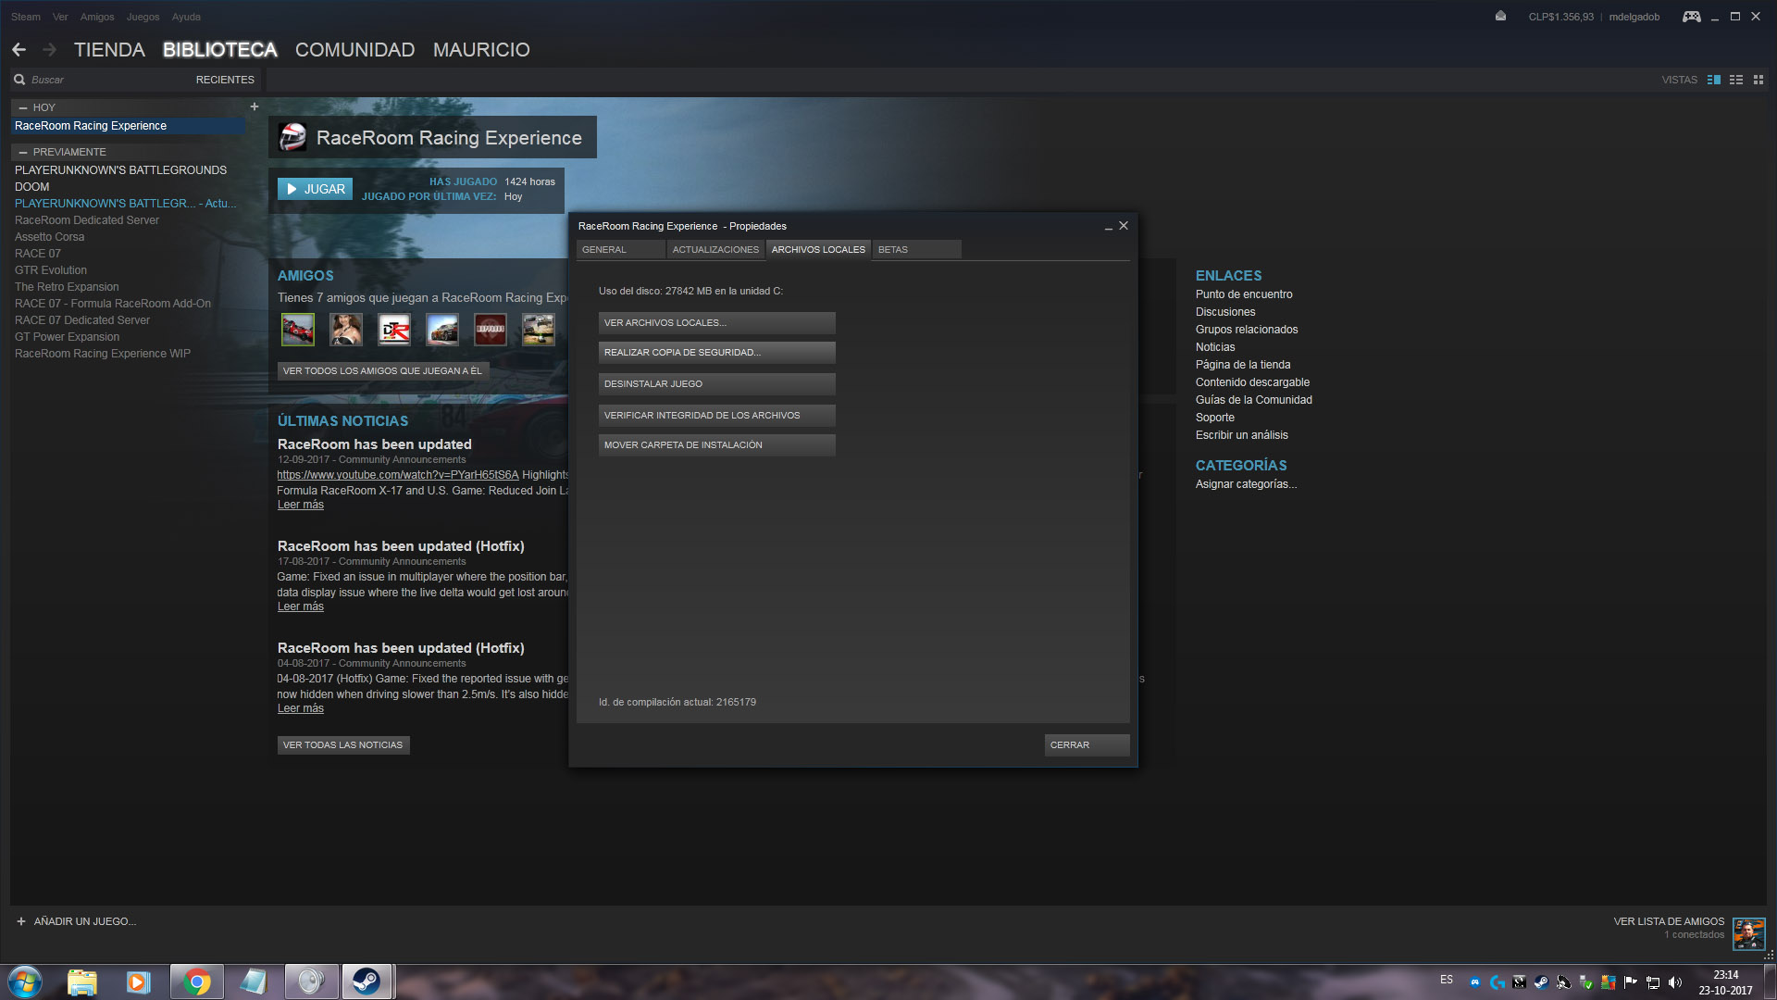
Task: Go to the COMUNIDAD section
Action: pyautogui.click(x=354, y=50)
